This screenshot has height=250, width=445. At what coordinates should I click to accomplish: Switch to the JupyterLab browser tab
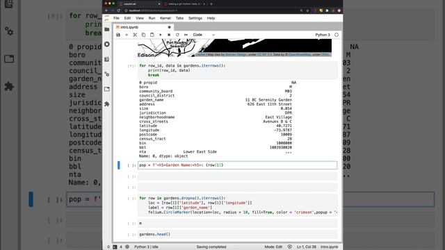[139, 4]
